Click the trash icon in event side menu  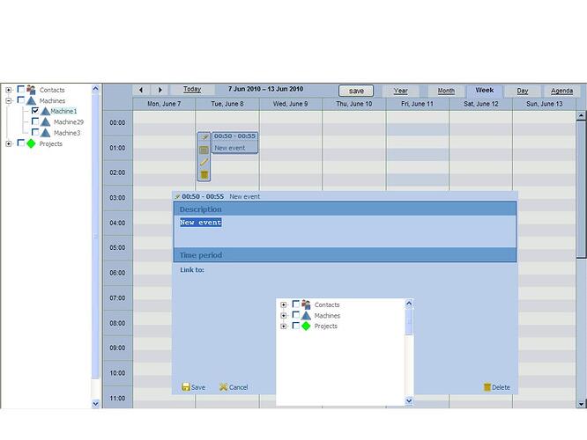[x=204, y=174]
